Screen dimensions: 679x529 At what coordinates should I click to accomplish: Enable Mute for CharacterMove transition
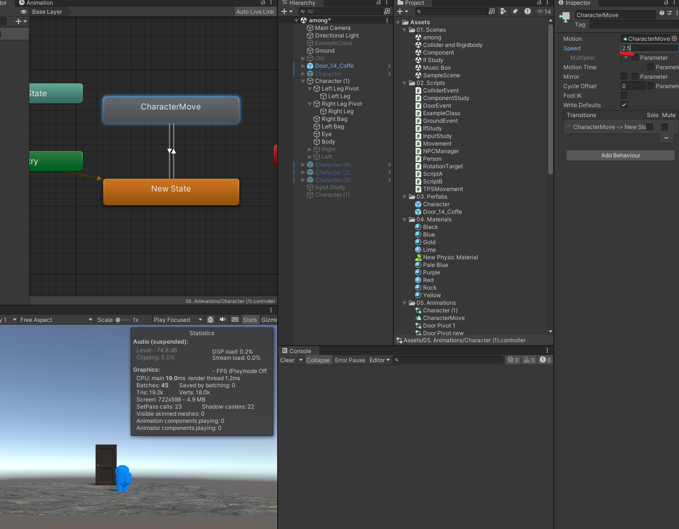[665, 127]
